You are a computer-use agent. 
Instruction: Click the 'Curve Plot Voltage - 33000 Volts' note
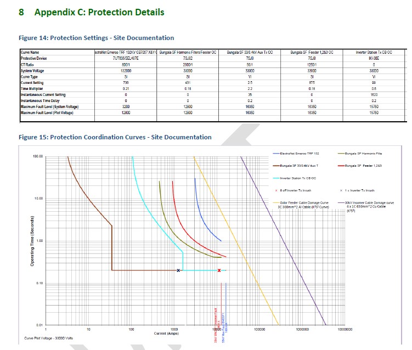click(49, 338)
